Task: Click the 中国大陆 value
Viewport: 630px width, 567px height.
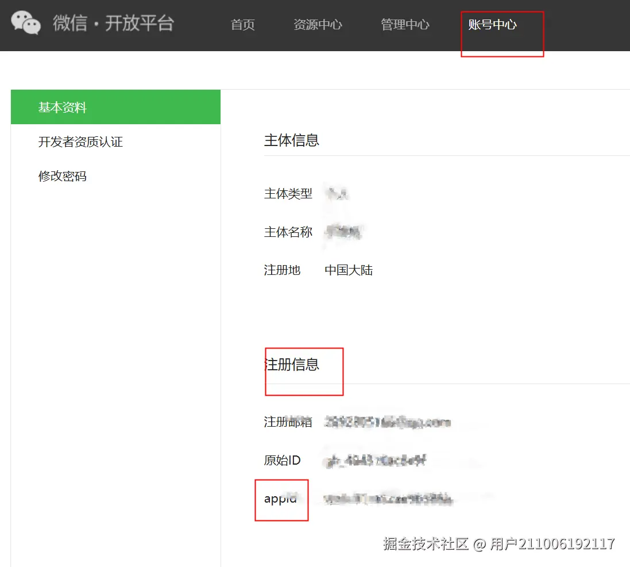Action: [349, 270]
